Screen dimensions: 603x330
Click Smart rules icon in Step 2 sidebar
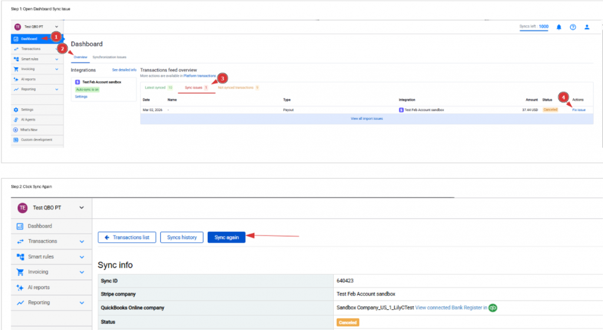click(20, 256)
